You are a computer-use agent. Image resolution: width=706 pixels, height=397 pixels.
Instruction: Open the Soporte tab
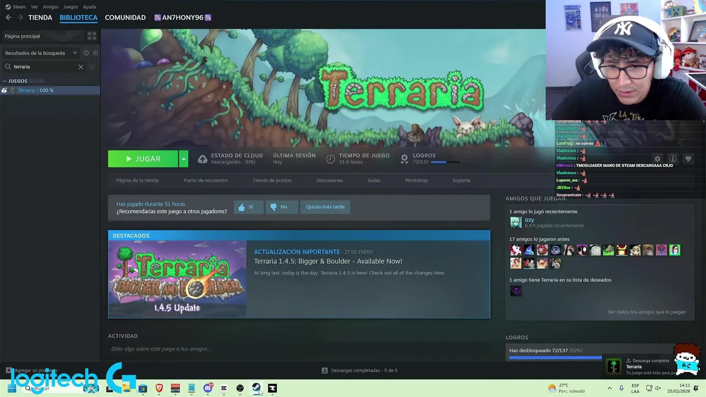pos(461,180)
